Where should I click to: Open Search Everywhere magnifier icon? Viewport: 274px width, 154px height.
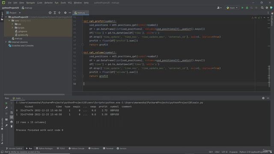[x=262, y=8]
